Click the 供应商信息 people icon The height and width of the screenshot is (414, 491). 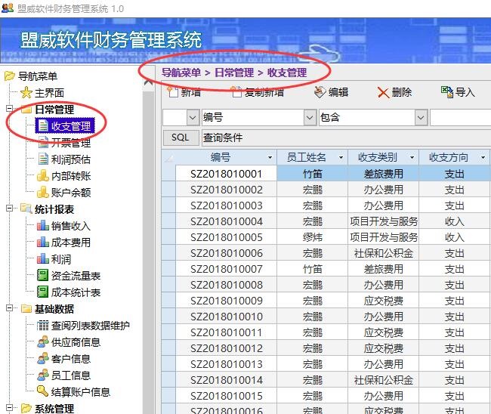click(43, 342)
